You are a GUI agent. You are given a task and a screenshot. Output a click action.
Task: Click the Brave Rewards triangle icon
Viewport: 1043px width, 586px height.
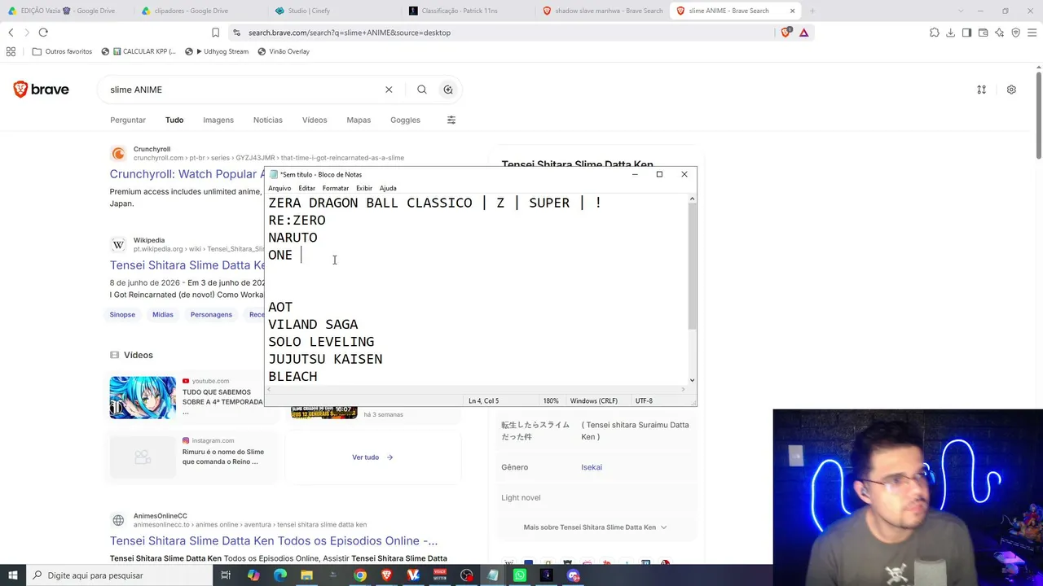(x=803, y=33)
